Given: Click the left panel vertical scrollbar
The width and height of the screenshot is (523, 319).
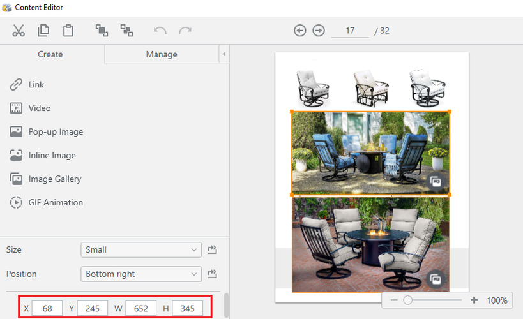Looking at the screenshot, I should (x=227, y=306).
